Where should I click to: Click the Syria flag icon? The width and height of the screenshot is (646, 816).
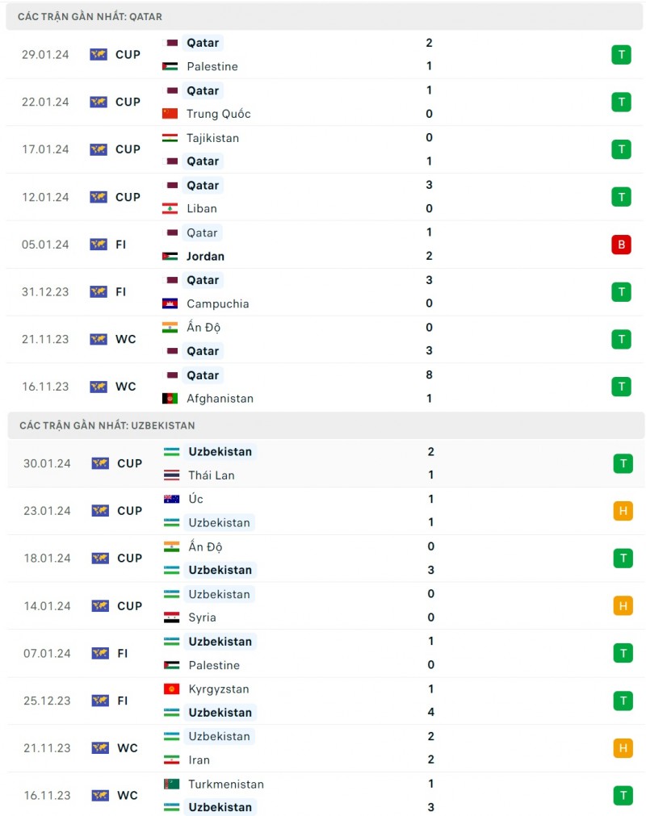[171, 617]
